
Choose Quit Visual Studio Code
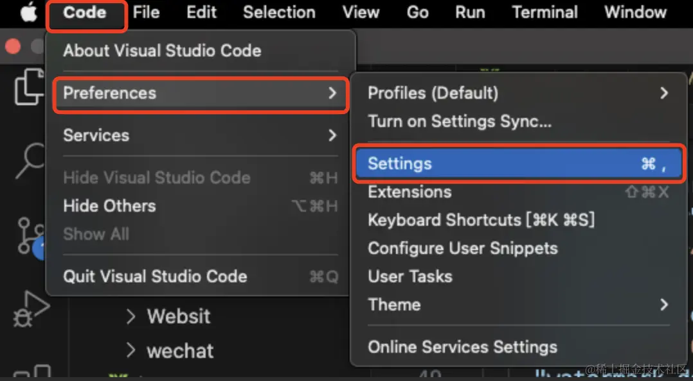click(201, 276)
